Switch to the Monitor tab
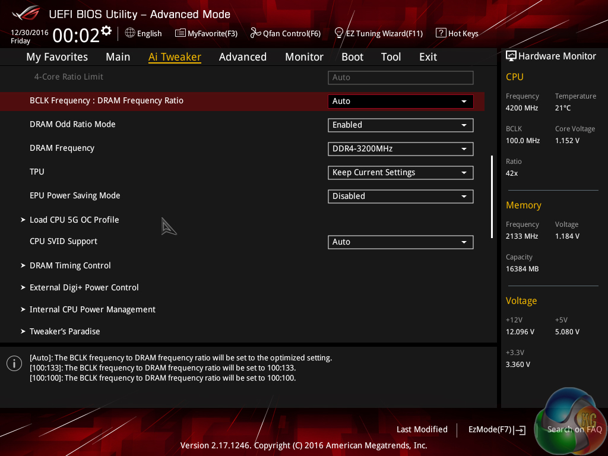The image size is (608, 456). 304,57
